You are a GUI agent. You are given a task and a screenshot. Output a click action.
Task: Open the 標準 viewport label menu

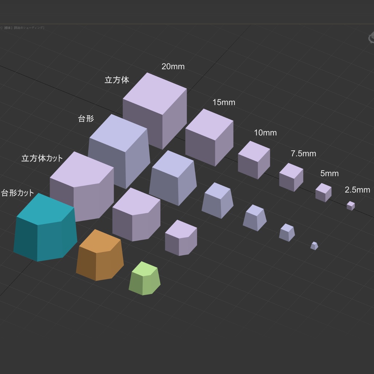[x=8, y=28]
